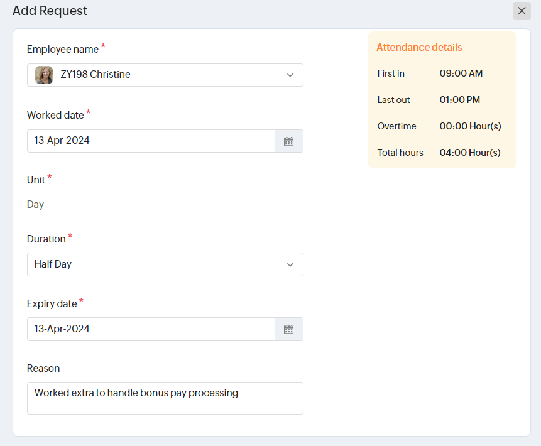Select the ZY198 Christine employee text

(x=96, y=75)
